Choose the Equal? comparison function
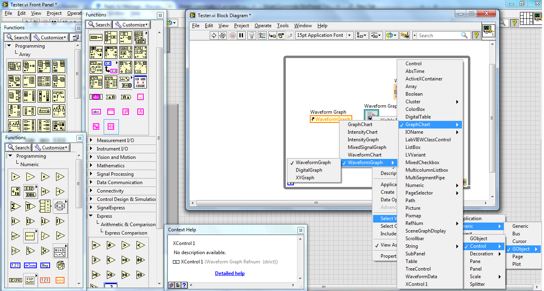The image size is (544, 291). (96, 245)
